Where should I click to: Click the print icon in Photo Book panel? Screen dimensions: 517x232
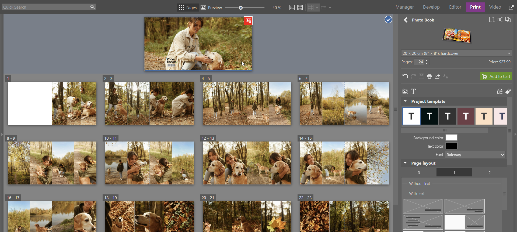tap(429, 76)
